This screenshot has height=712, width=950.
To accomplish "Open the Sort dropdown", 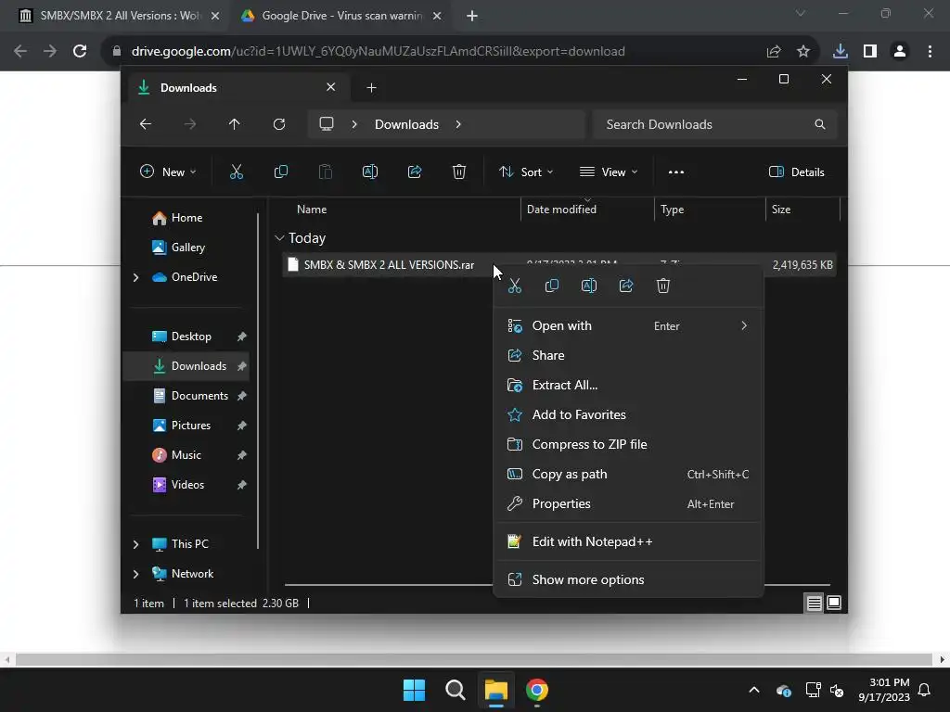I will pos(526,172).
